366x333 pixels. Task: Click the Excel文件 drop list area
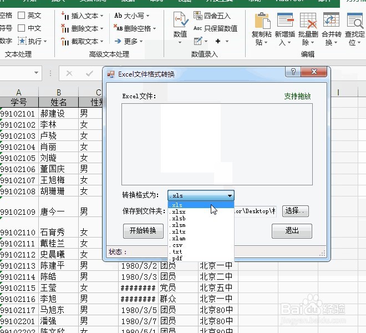click(x=217, y=144)
